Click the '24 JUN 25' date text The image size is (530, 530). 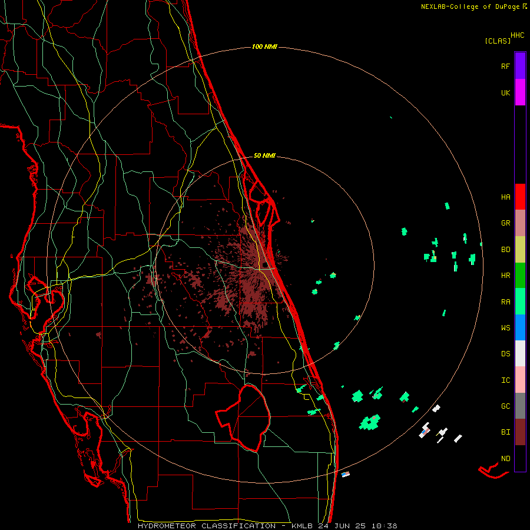pyautogui.click(x=342, y=526)
